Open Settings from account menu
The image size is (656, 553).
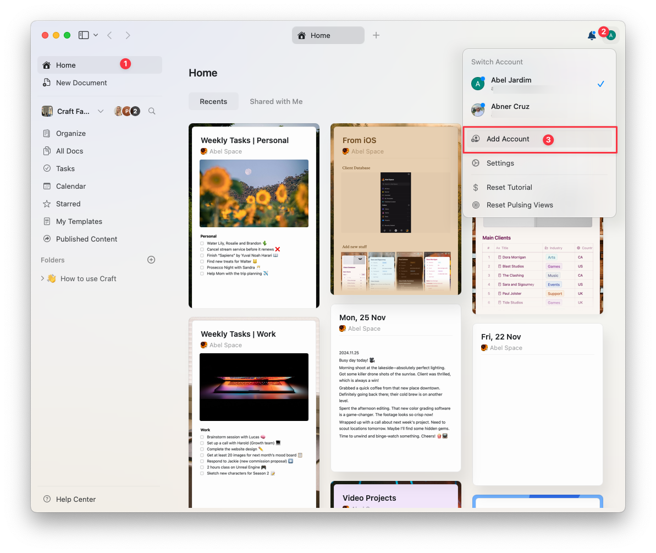pos(539,163)
